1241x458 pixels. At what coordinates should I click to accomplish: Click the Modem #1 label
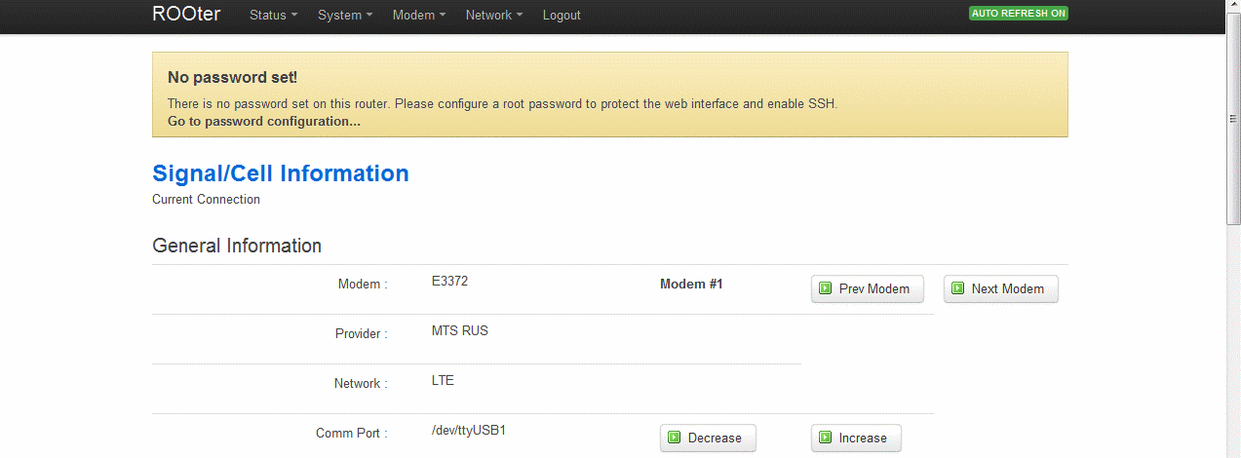691,285
